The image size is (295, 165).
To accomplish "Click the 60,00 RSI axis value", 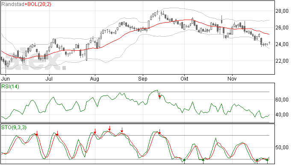I will point(282,100).
